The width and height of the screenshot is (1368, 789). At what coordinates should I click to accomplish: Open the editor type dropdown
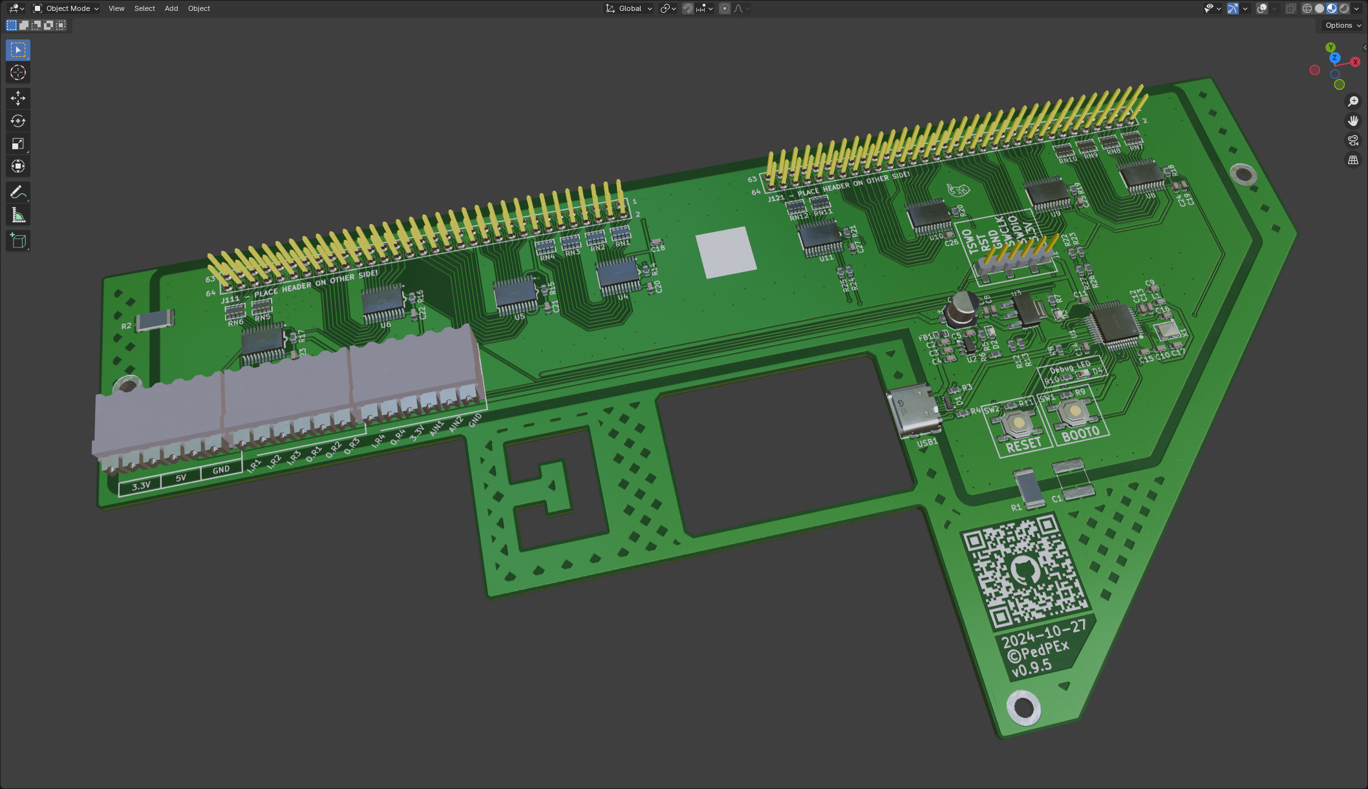point(16,8)
